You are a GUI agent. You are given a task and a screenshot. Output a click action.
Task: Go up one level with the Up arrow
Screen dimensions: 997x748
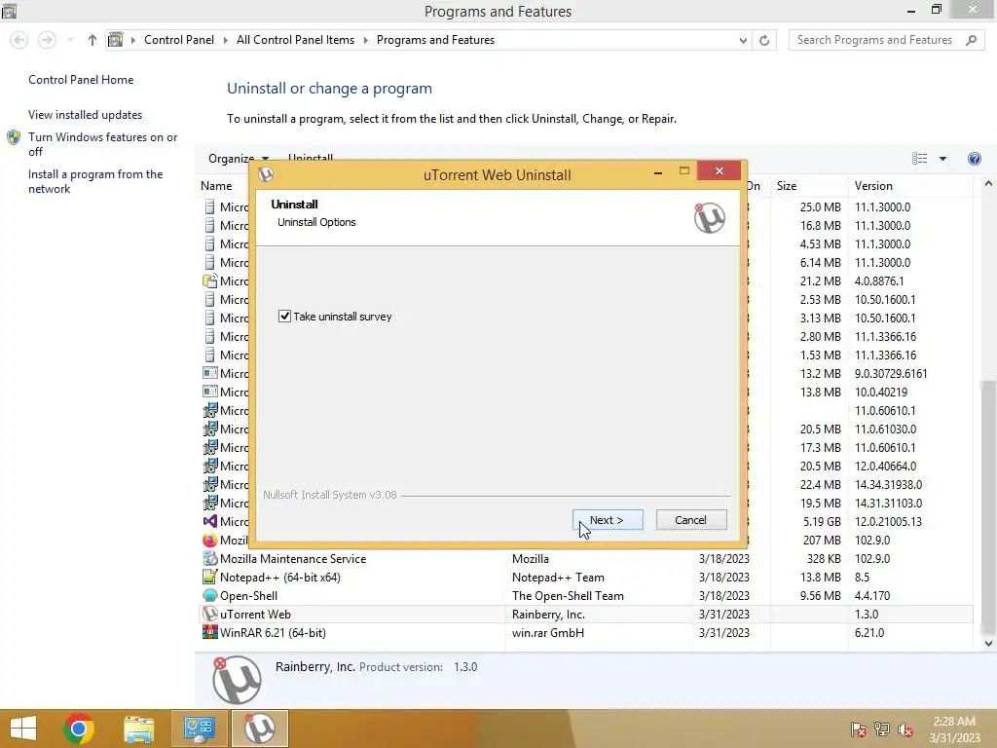(x=92, y=40)
